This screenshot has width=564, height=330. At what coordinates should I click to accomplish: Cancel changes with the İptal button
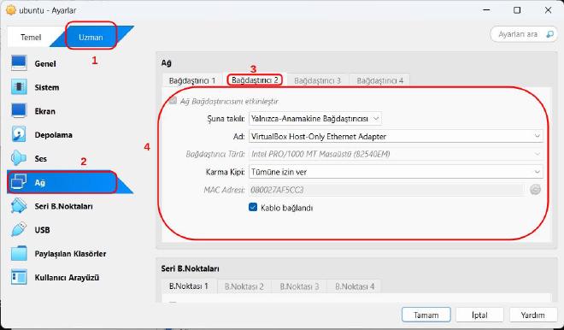click(479, 315)
